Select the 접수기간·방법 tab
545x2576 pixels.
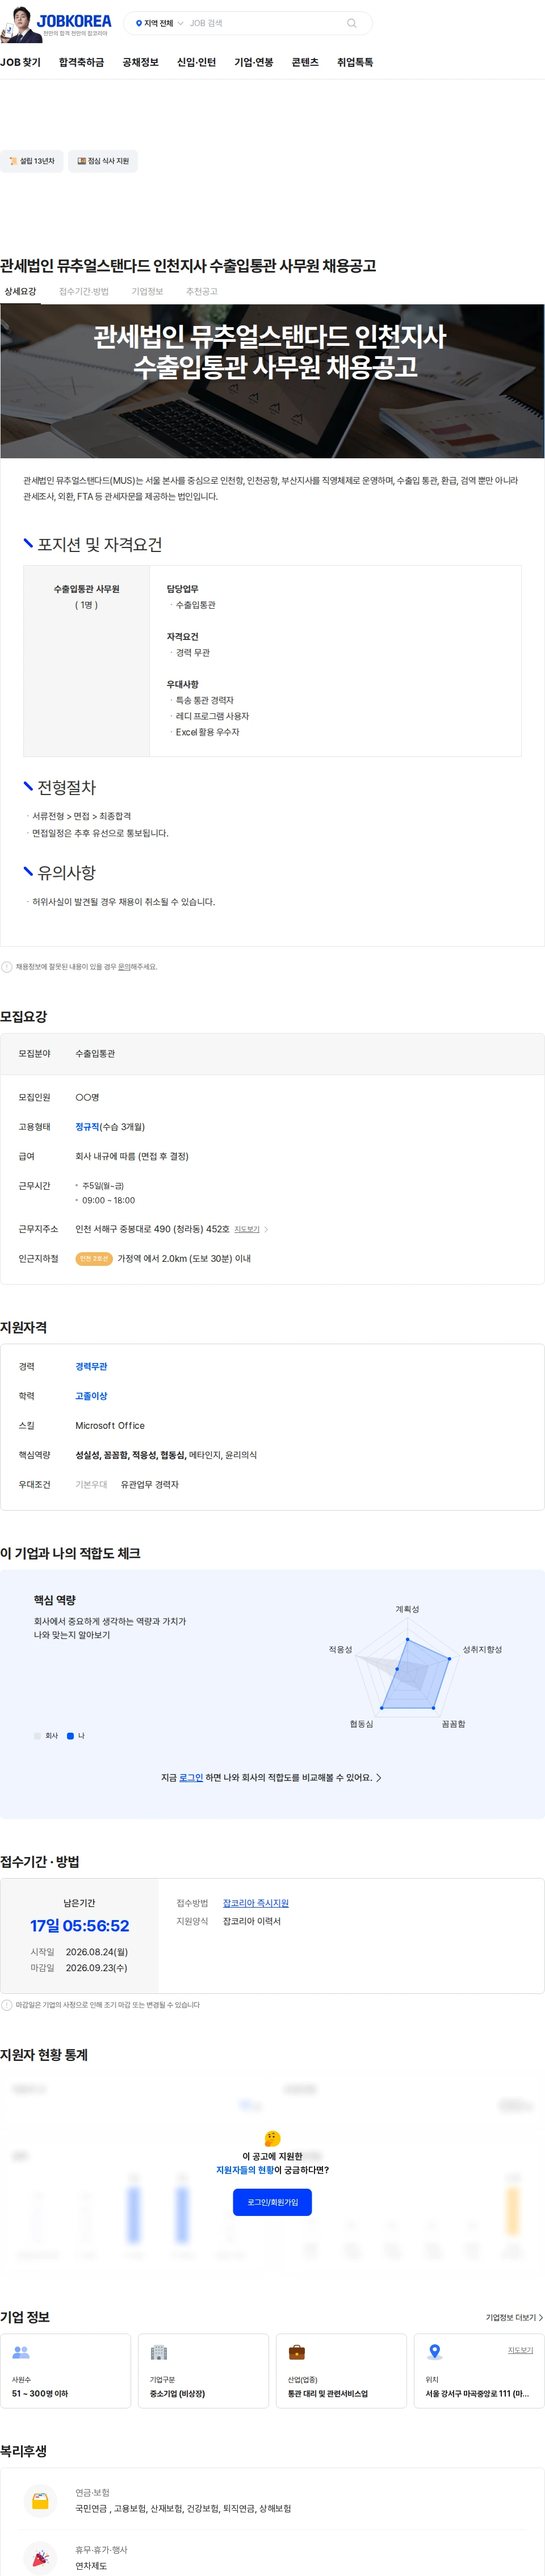tap(84, 291)
